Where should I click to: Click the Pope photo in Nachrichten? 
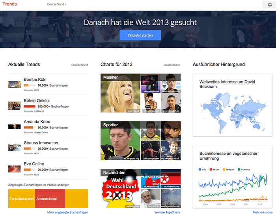coord(151,198)
